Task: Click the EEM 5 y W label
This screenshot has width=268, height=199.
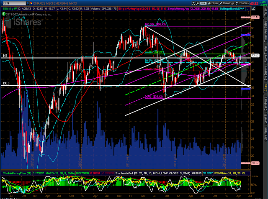Action: (10, 8)
